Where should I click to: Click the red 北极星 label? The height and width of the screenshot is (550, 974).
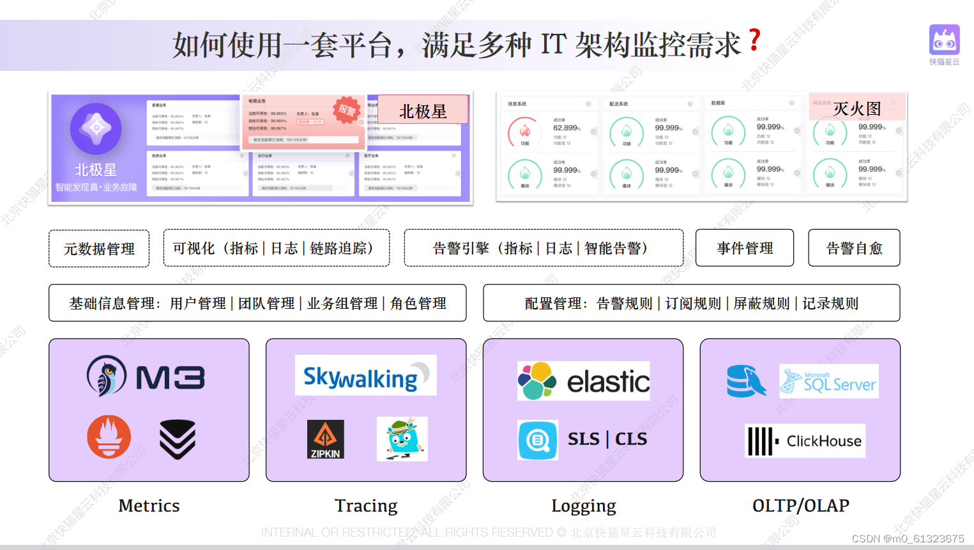click(x=423, y=110)
